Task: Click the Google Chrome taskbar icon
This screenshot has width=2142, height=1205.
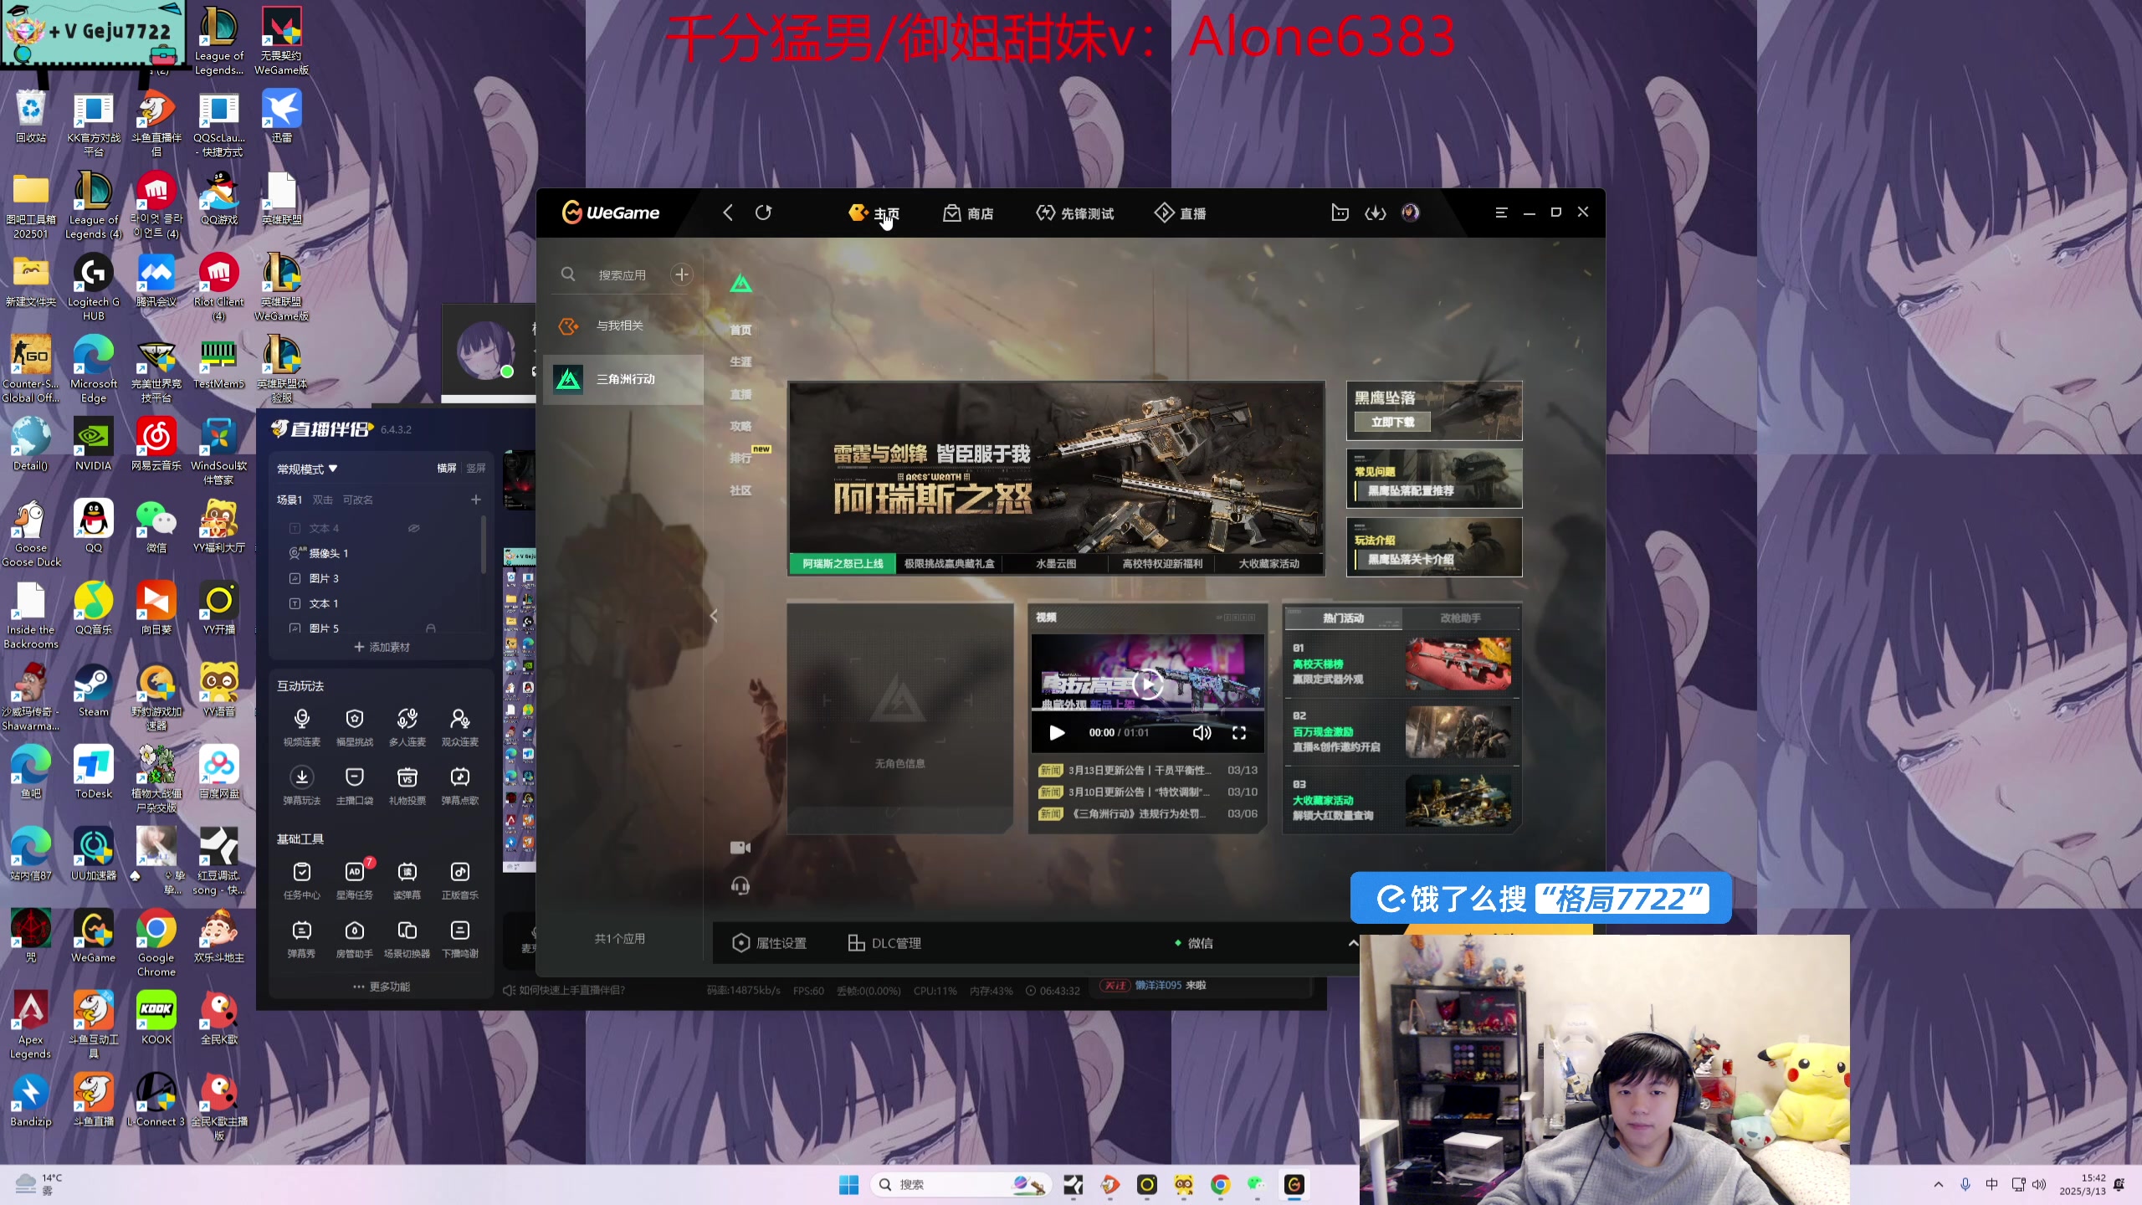Action: point(1220,1184)
